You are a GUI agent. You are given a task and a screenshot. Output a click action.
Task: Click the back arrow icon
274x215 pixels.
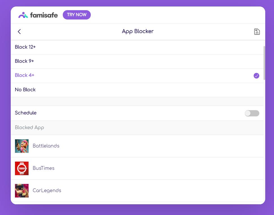pos(19,32)
